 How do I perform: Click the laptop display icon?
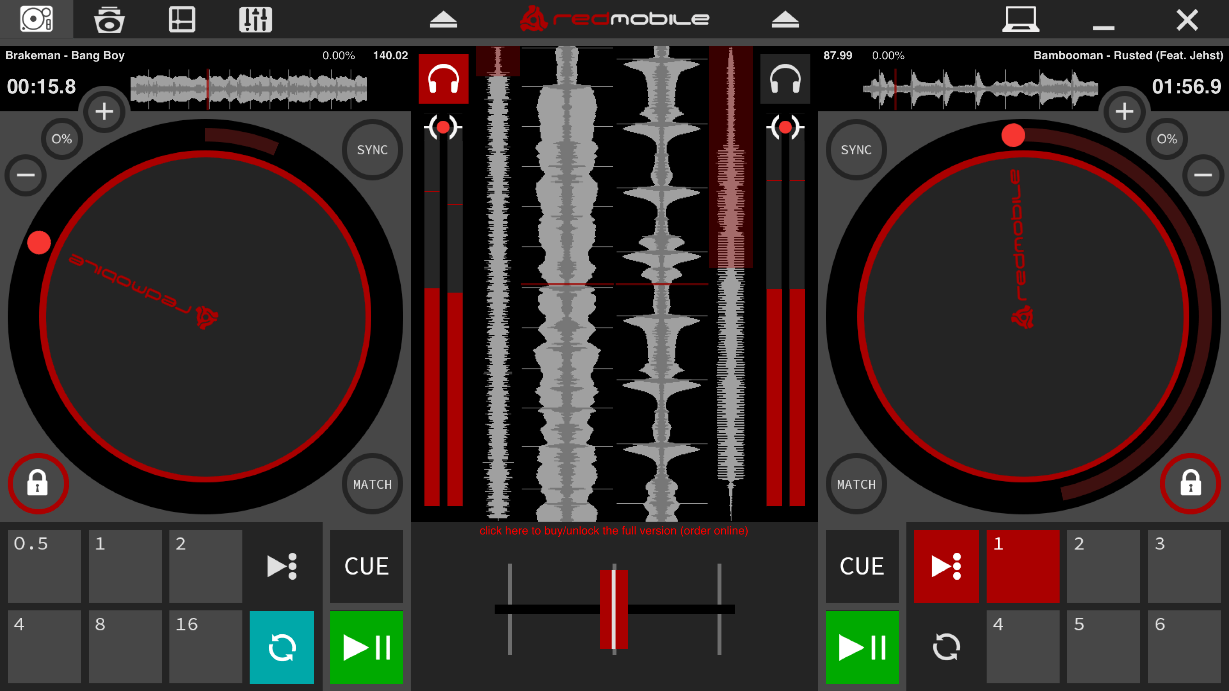(1020, 19)
